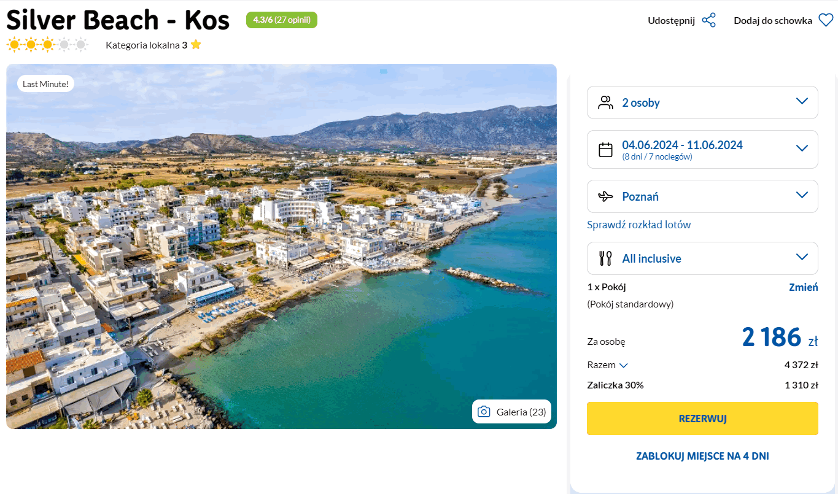The width and height of the screenshot is (838, 494).
Task: Click the people icon beside 2 osoby
Action: point(605,102)
